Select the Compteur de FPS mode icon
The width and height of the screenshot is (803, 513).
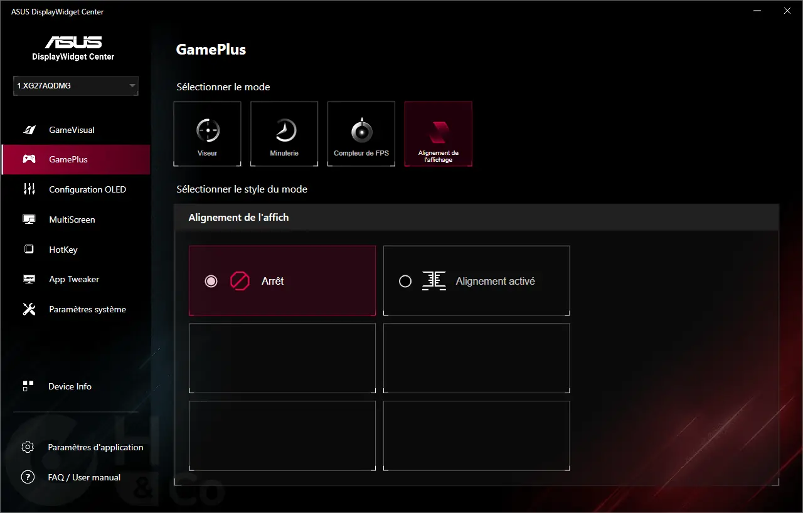click(x=361, y=130)
